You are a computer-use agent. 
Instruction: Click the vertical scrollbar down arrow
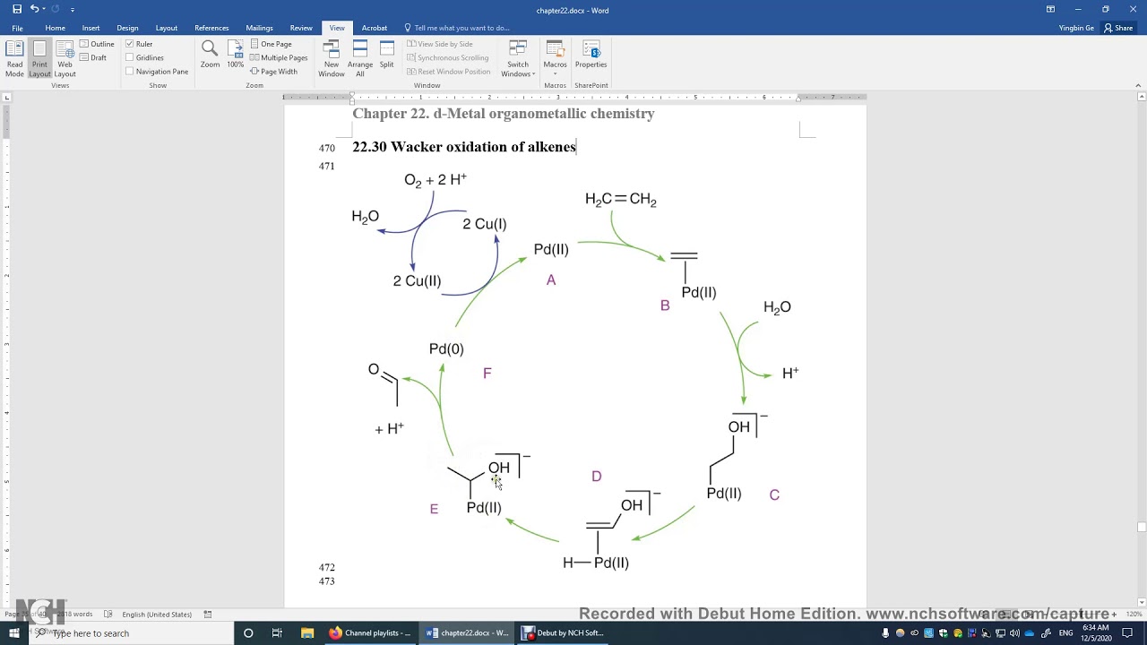[x=1141, y=602]
